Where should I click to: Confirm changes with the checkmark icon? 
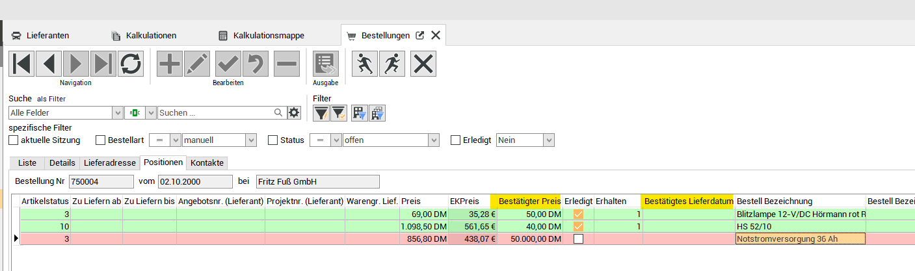(x=228, y=64)
